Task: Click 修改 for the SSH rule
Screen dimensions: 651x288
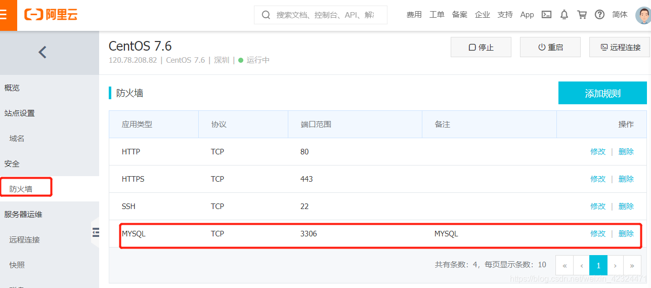Action: pyautogui.click(x=598, y=206)
